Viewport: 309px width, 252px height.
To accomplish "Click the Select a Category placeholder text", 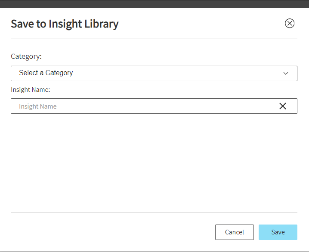I will [46, 73].
